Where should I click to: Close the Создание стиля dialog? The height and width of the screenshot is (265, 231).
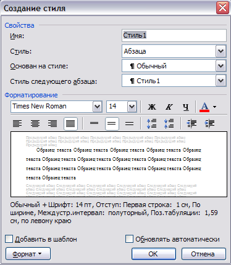(x=222, y=8)
